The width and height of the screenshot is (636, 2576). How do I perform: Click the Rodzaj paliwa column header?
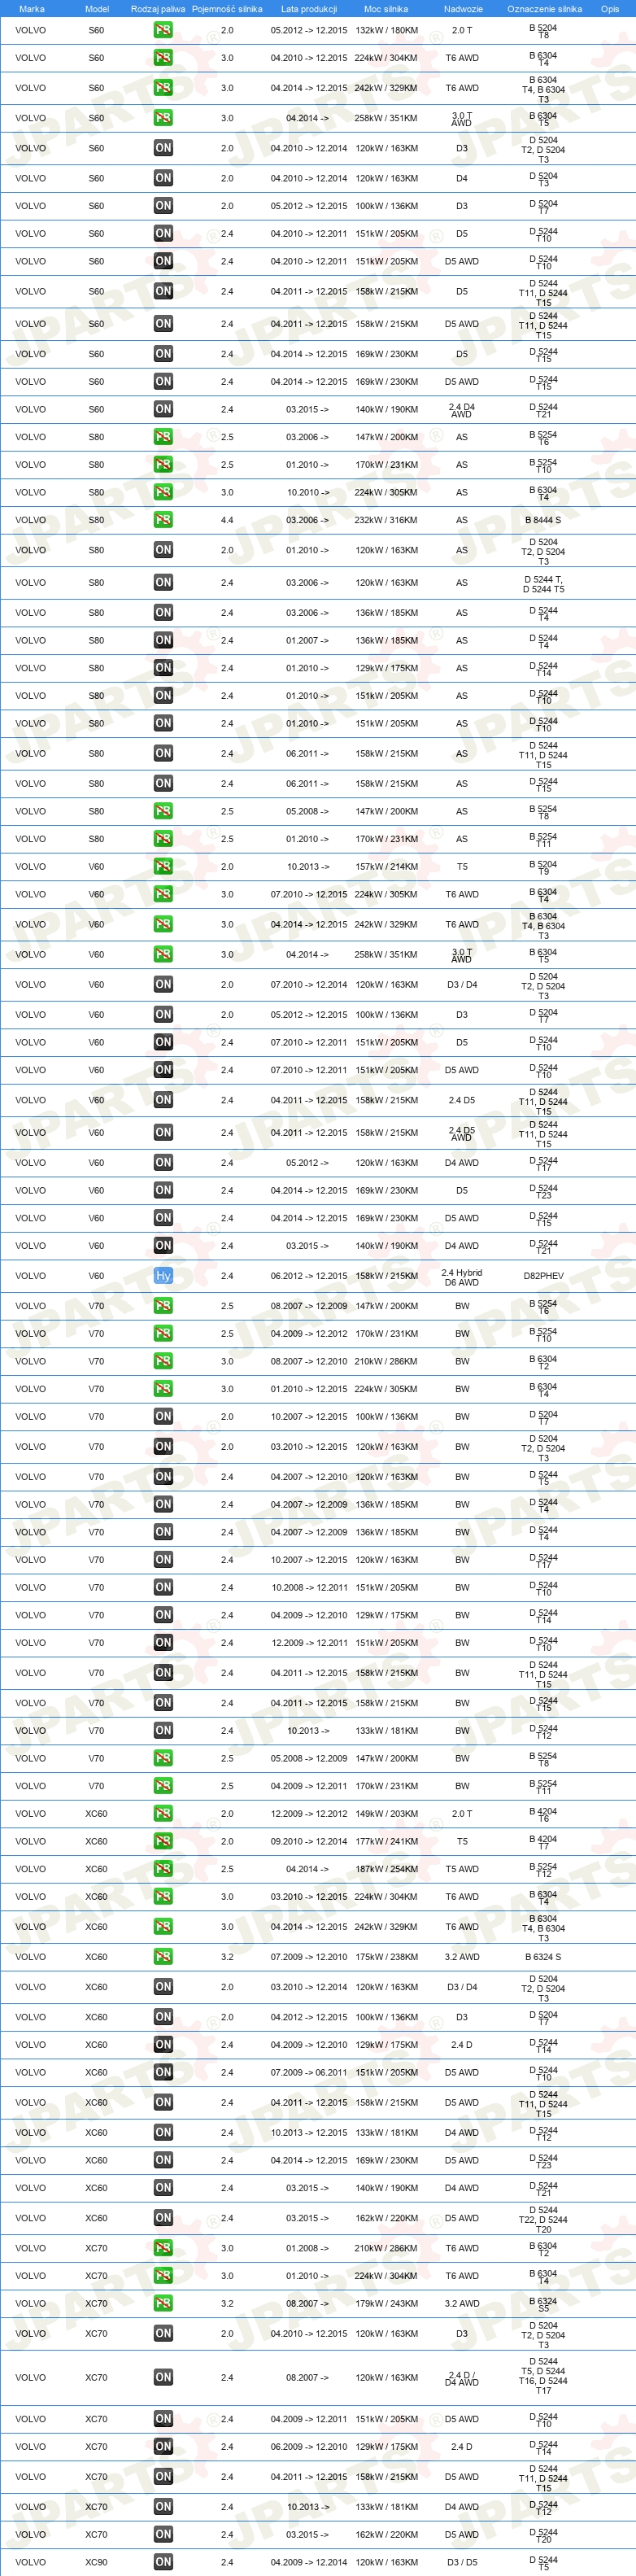coord(158,8)
